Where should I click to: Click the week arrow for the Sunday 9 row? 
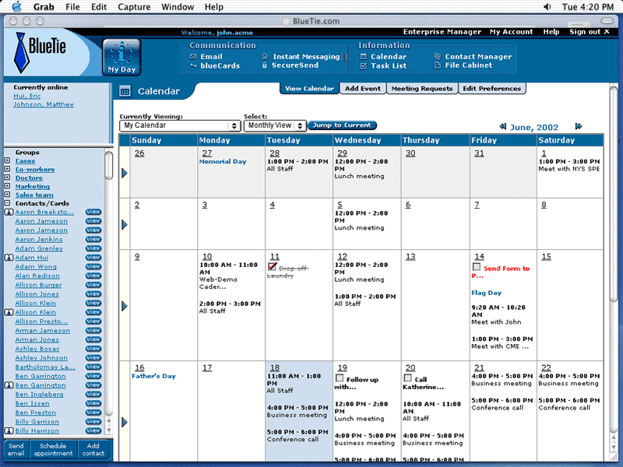pyautogui.click(x=125, y=306)
